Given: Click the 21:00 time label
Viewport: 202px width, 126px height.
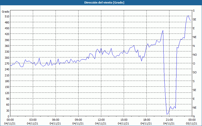Looking at the screenshot, I should 169,120.
